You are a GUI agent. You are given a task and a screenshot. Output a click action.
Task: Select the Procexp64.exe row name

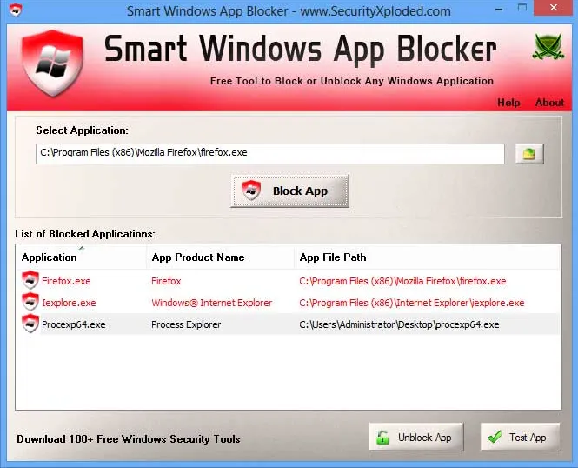point(73,324)
